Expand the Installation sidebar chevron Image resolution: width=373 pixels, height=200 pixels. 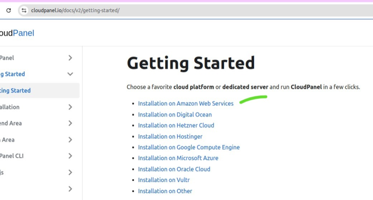(x=70, y=107)
